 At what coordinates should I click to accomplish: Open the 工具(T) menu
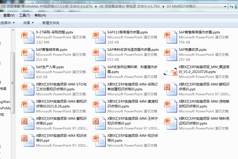pos(24,15)
